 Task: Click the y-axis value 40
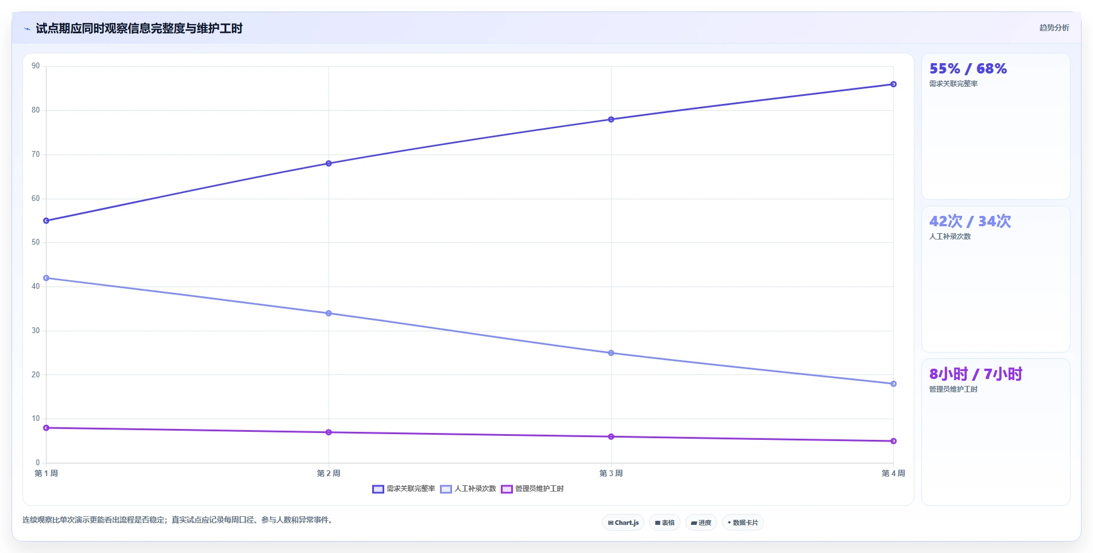tap(36, 287)
